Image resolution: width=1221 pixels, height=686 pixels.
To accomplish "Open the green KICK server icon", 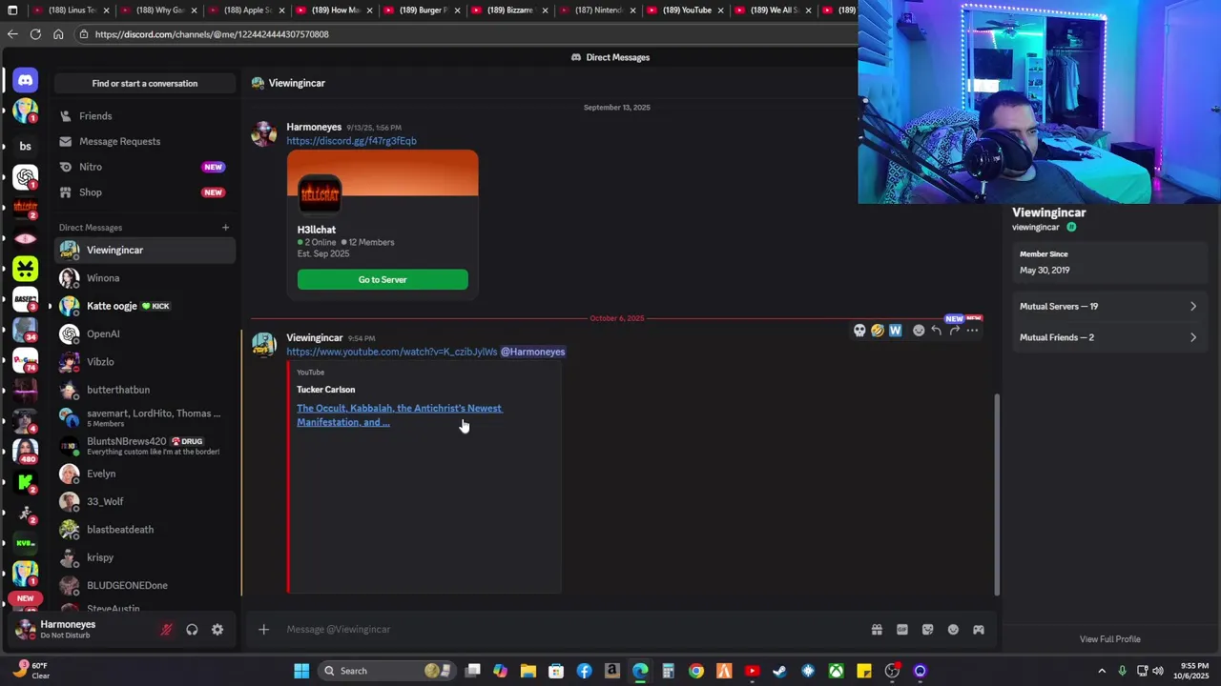I will (x=25, y=481).
